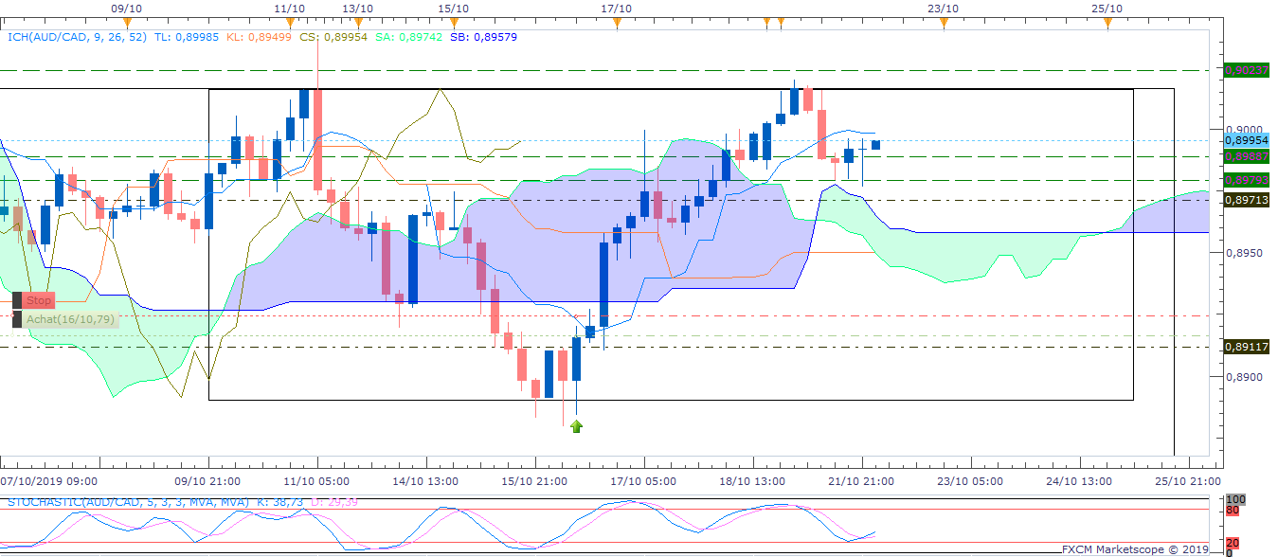The image size is (1278, 557).
Task: Click the orange day marker under 15/10
Action: point(454,23)
